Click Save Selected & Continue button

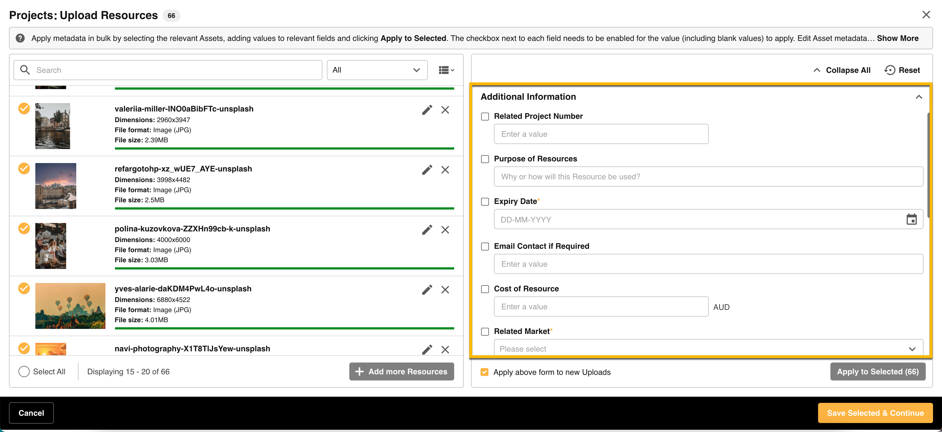click(x=875, y=413)
